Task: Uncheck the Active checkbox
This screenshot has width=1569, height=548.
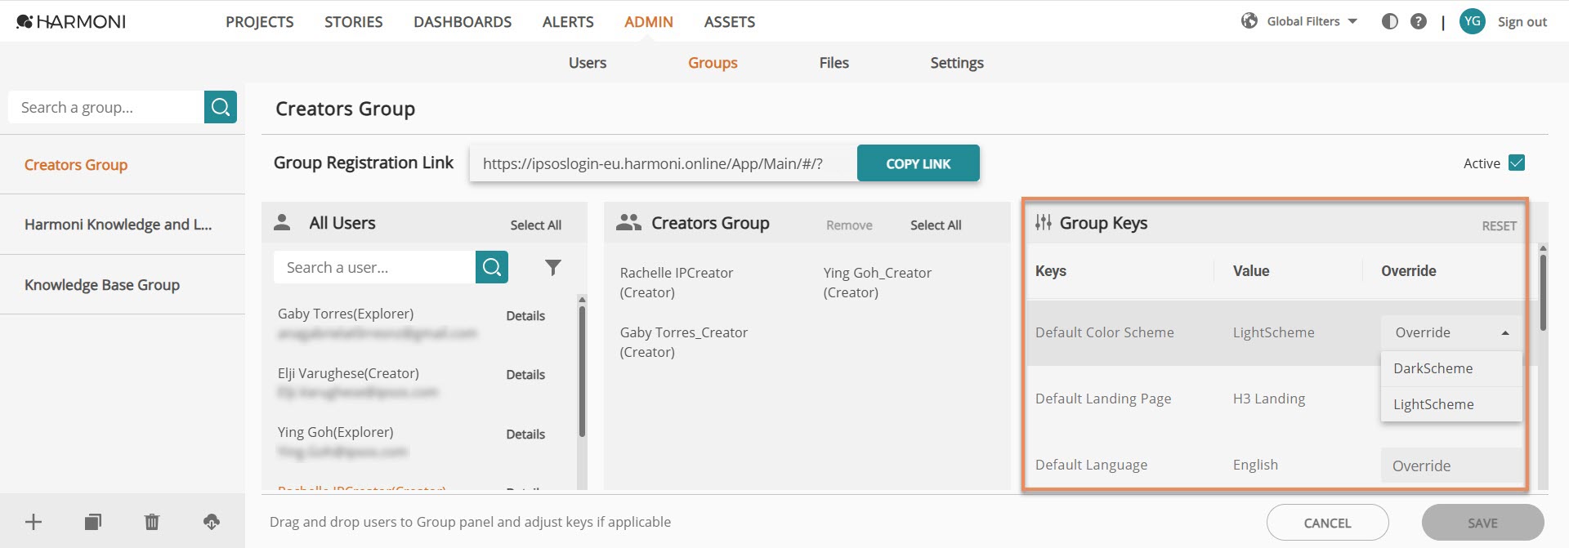Action: click(x=1517, y=163)
